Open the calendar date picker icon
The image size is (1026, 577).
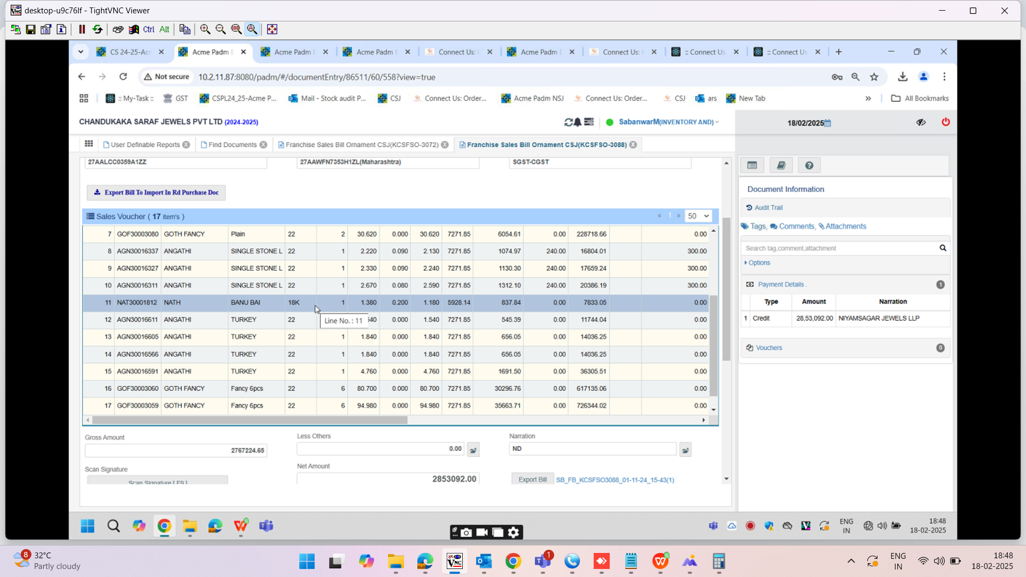tap(828, 123)
